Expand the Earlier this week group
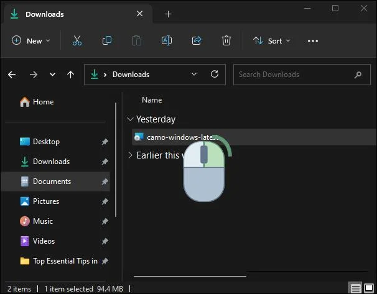 point(130,155)
